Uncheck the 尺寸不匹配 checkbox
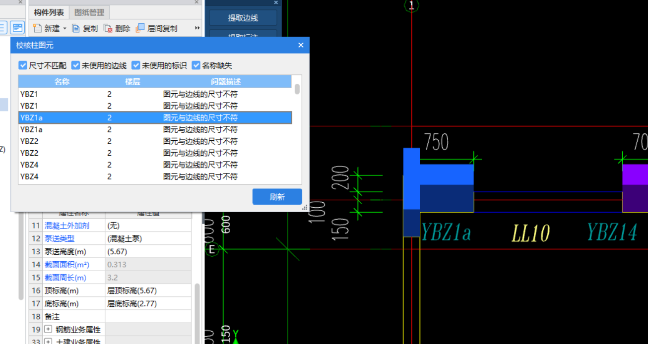Image resolution: width=648 pixels, height=344 pixels. [x=23, y=65]
